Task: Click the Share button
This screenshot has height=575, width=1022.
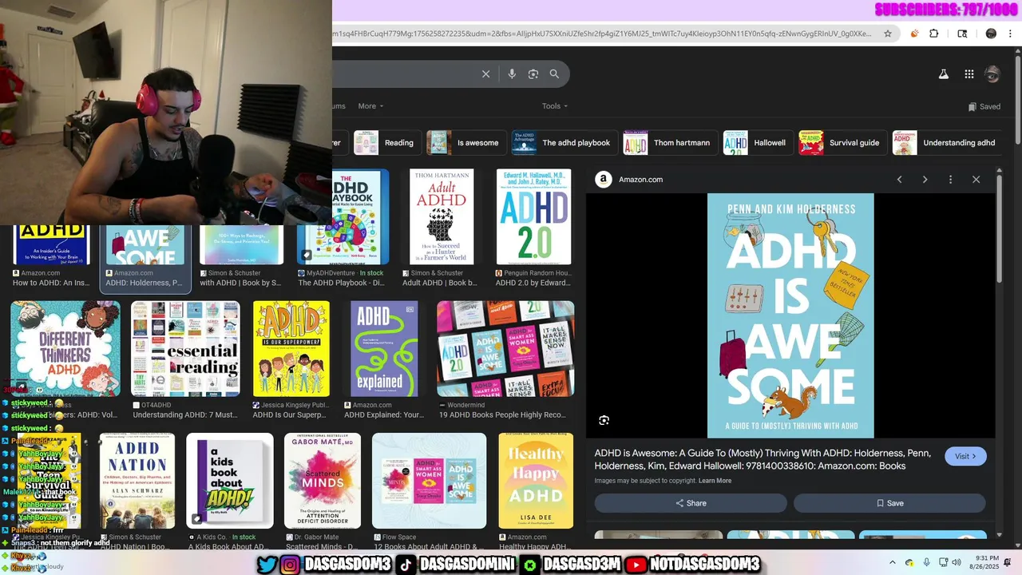Action: [691, 503]
